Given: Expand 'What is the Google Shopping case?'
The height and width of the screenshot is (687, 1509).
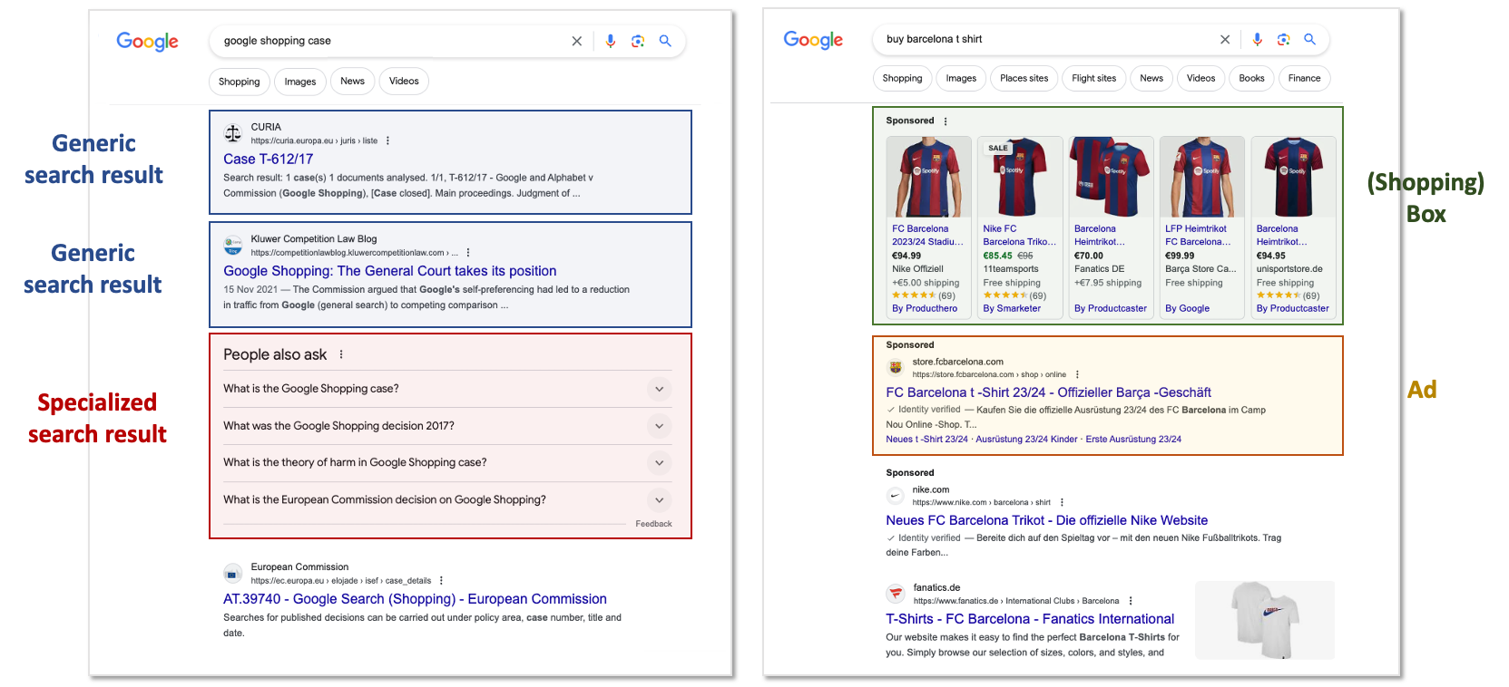Looking at the screenshot, I should (x=659, y=389).
